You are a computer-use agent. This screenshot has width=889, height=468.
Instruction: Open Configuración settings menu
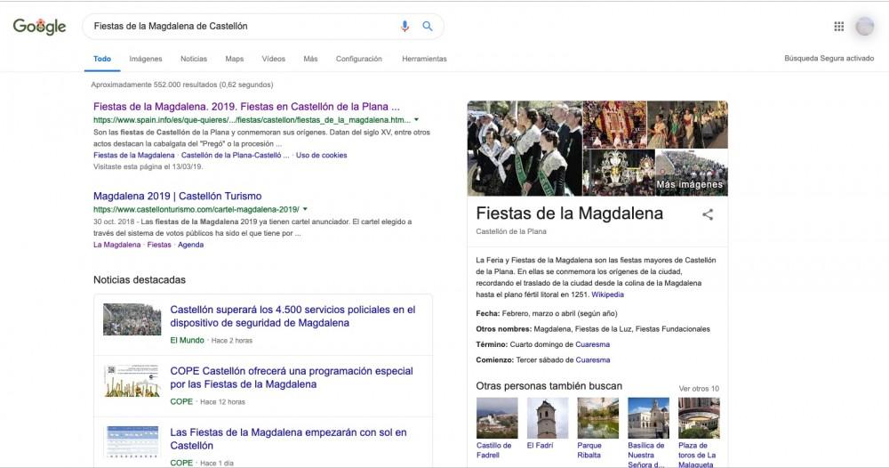click(358, 60)
